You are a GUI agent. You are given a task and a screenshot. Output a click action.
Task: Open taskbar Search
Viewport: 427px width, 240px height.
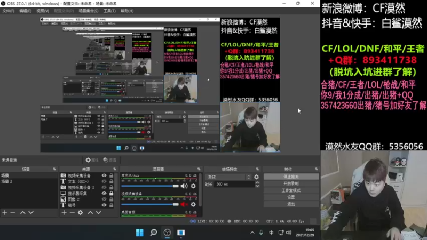coord(153,233)
